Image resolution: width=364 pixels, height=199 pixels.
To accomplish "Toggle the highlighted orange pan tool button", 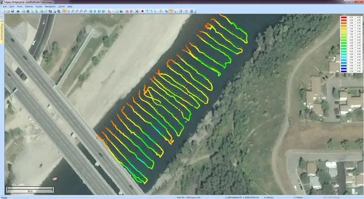I will tap(64, 11).
